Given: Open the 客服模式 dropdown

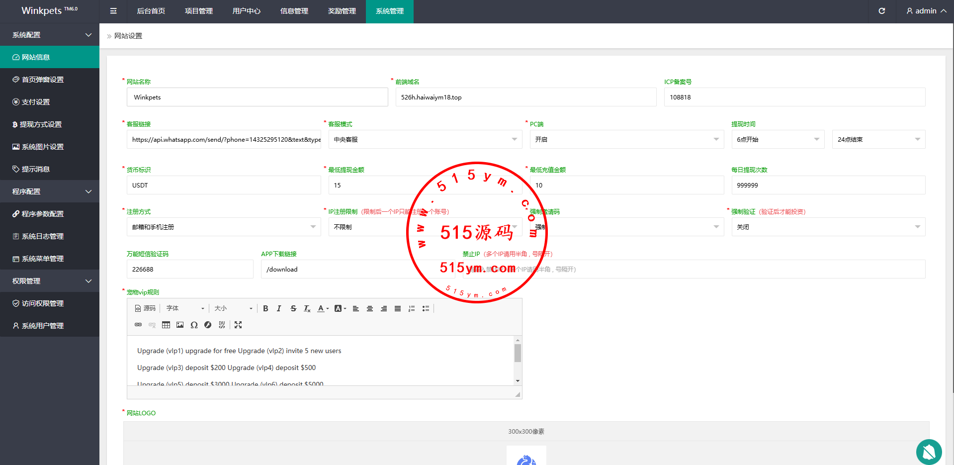Looking at the screenshot, I should click(425, 139).
